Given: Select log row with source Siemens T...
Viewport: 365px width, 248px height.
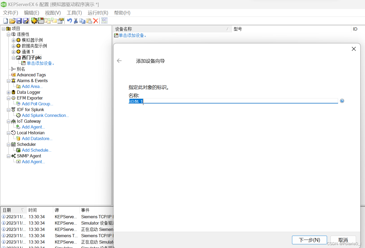Looking at the screenshot, I should click(x=57, y=236).
